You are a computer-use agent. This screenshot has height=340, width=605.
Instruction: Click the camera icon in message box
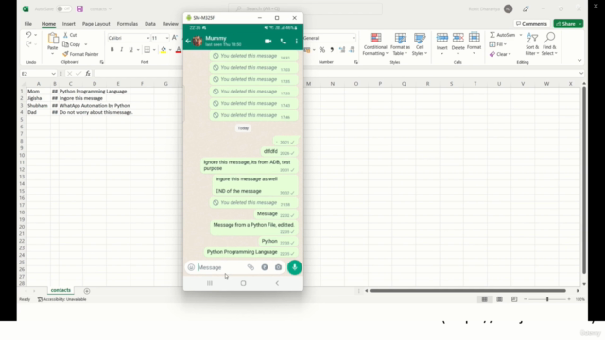(x=278, y=267)
